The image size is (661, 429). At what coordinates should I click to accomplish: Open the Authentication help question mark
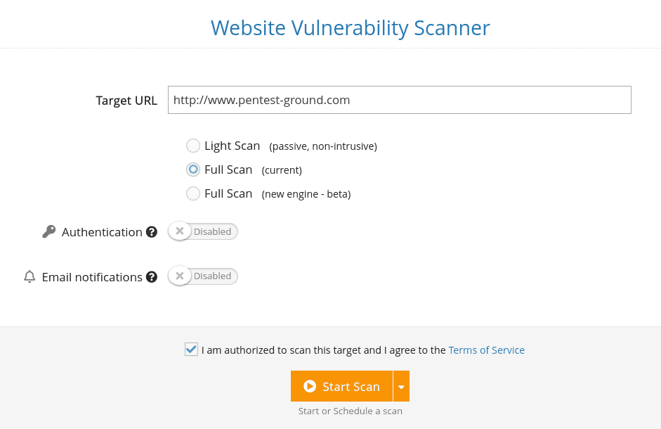pyautogui.click(x=152, y=231)
